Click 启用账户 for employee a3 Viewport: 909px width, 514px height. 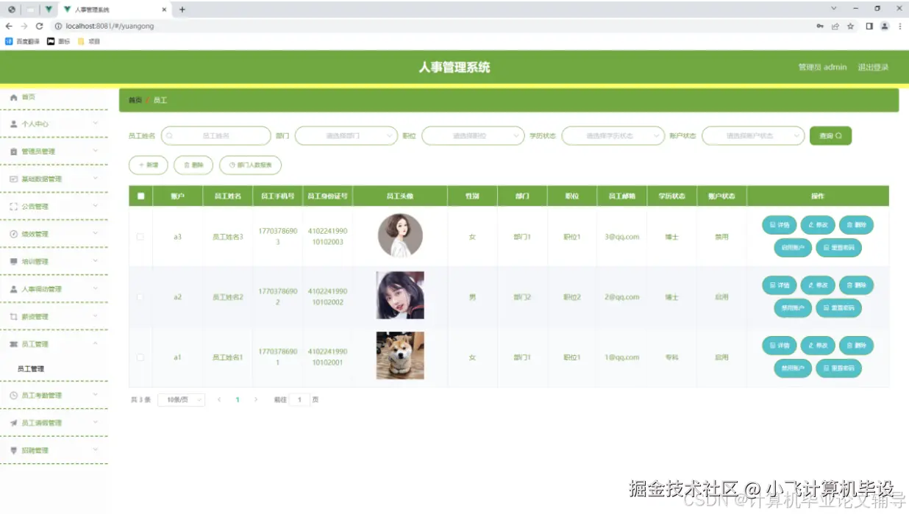(x=793, y=248)
